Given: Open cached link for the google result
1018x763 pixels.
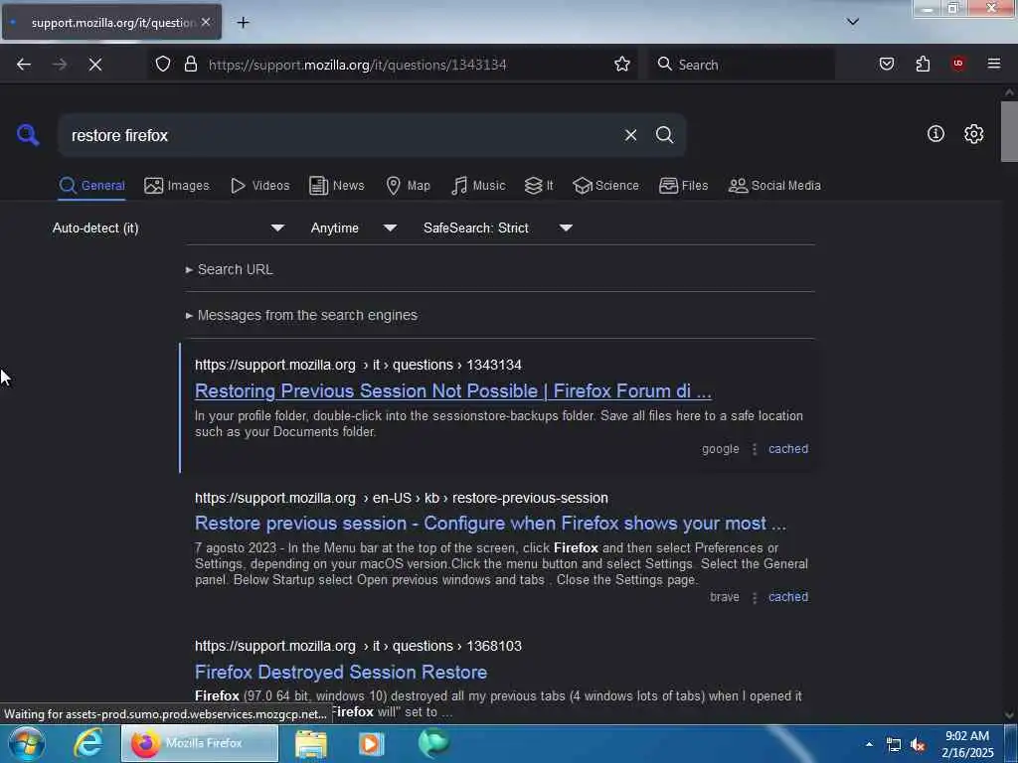Looking at the screenshot, I should tap(788, 449).
